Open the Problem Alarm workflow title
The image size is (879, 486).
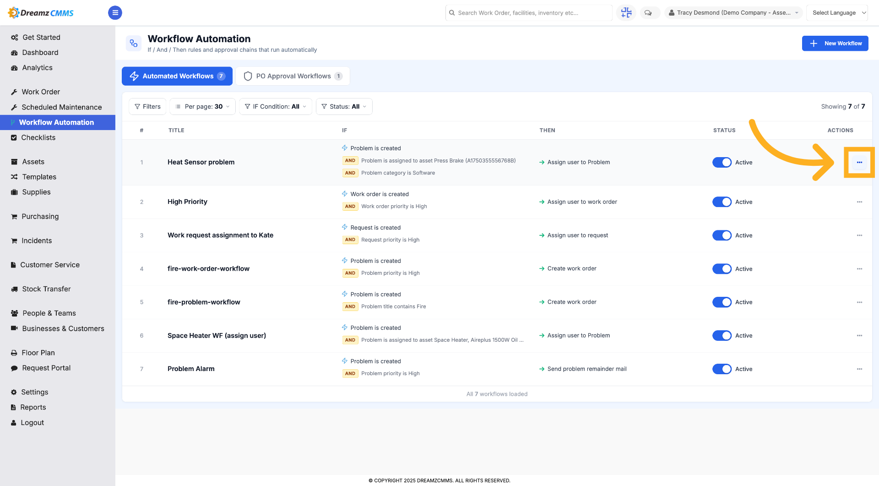pyautogui.click(x=191, y=369)
